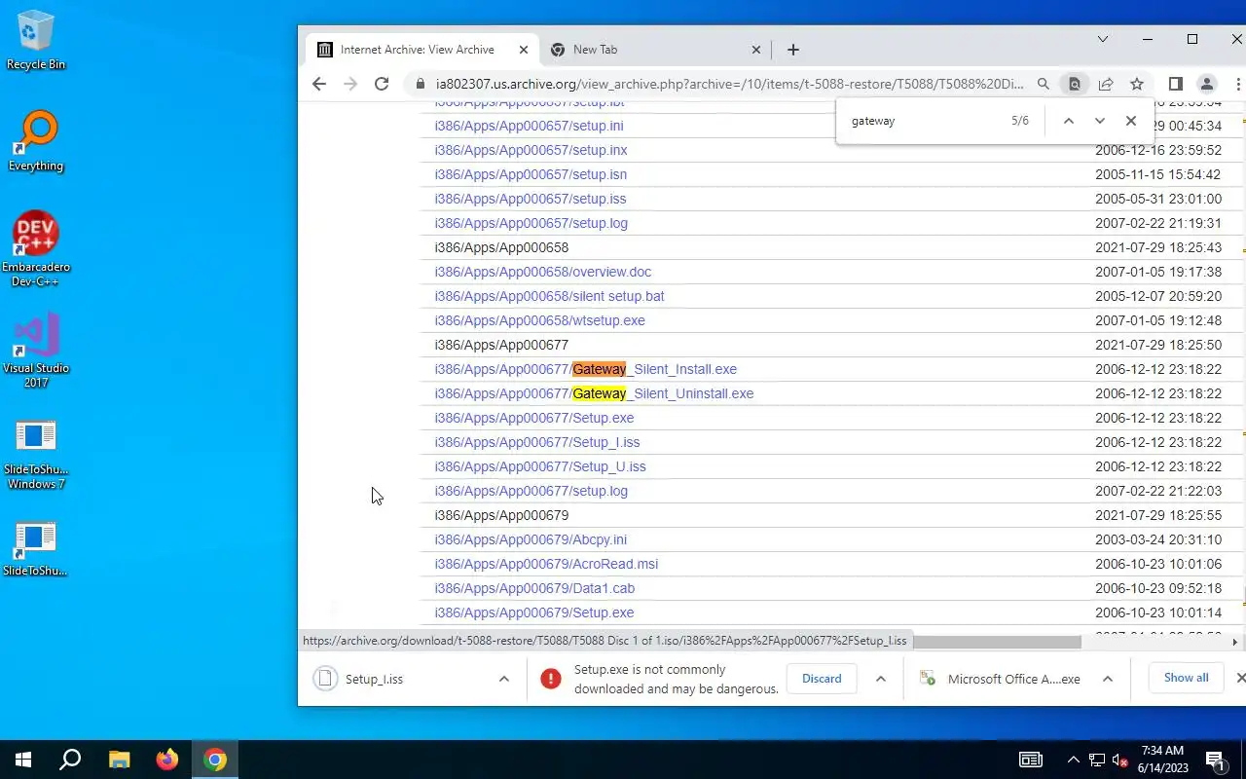This screenshot has height=779, width=1246.
Task: Open App000657/setup.ini link
Action: coord(530,126)
